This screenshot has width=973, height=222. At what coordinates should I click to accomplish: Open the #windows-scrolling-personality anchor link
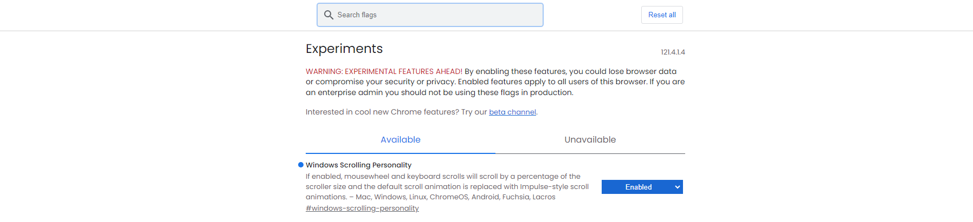tap(362, 208)
